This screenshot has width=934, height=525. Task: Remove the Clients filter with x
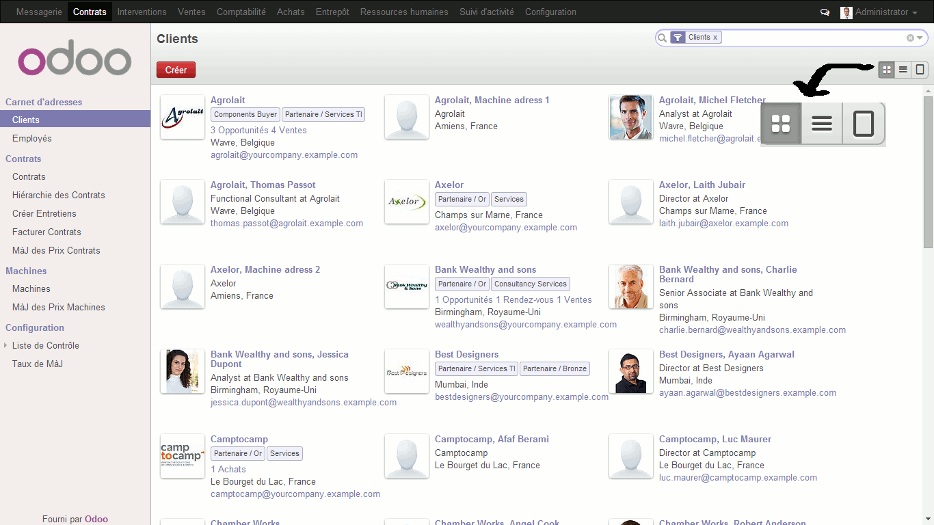(715, 38)
